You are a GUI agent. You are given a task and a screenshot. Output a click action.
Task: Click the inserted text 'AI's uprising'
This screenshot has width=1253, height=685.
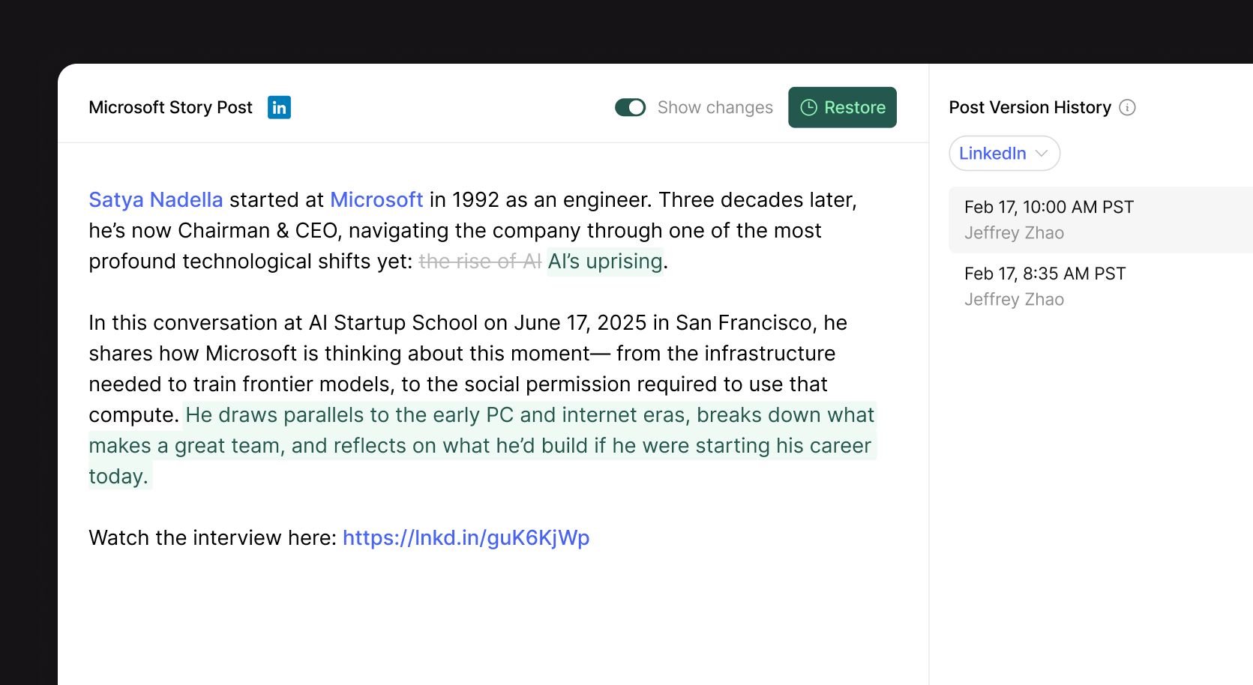(x=605, y=261)
